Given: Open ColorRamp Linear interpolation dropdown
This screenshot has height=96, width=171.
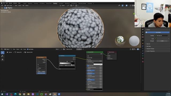Looking at the screenshot, I should [72, 62].
